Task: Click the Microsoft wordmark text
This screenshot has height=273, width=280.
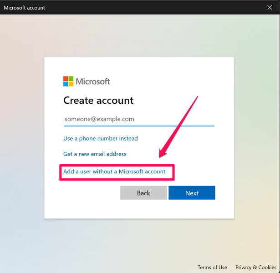Action: (92, 81)
